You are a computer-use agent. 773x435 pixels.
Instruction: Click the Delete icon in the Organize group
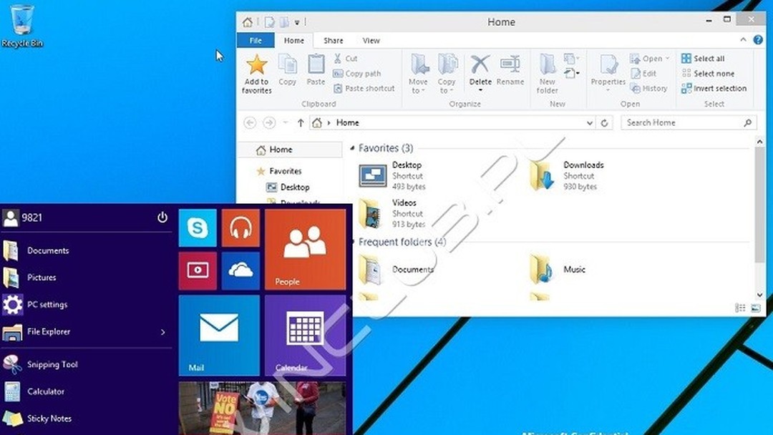pyautogui.click(x=480, y=72)
